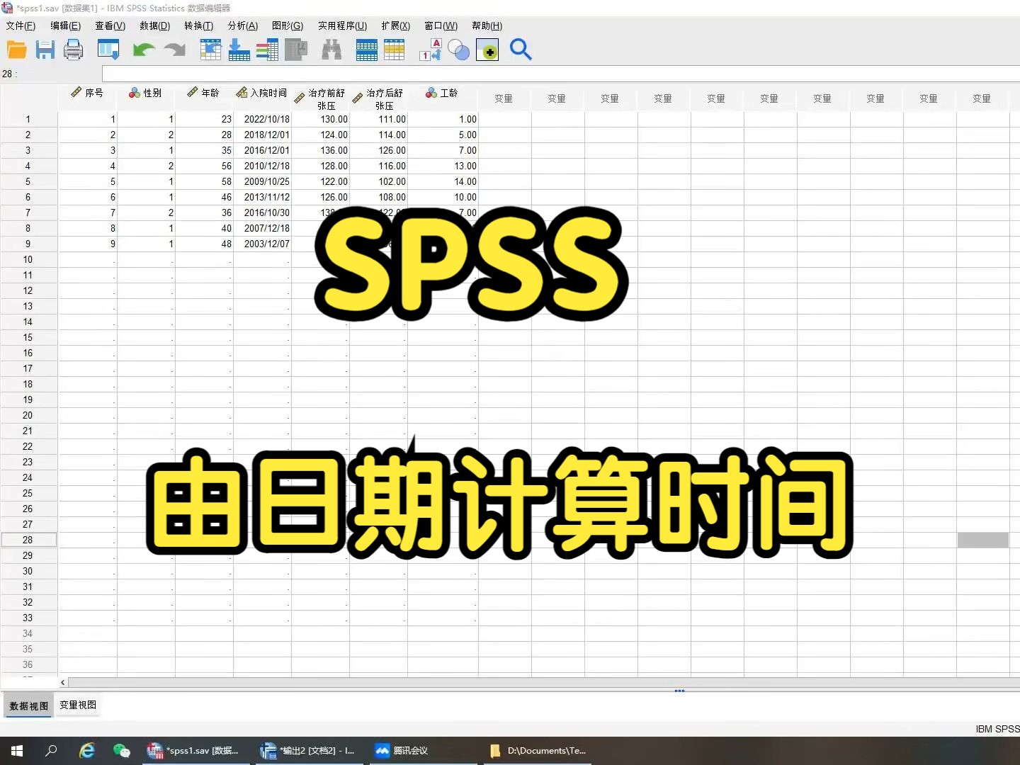The height and width of the screenshot is (765, 1020).
Task: Open the 分析(A) menu
Action: pos(242,25)
